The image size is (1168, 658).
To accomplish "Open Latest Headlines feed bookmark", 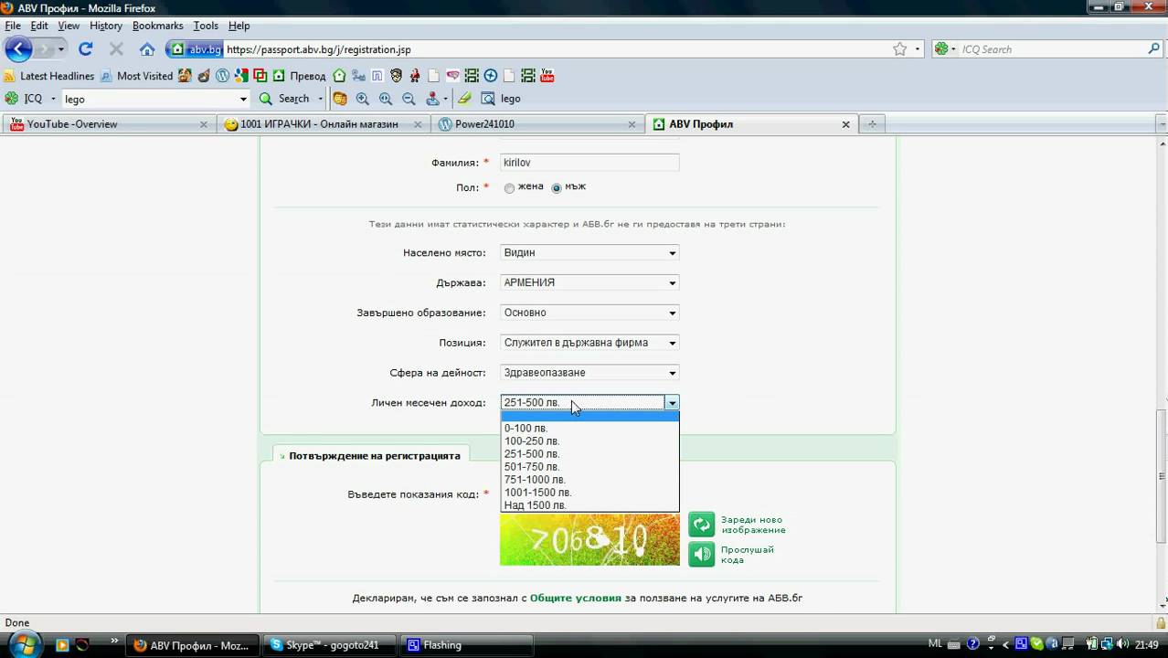I will pos(49,76).
